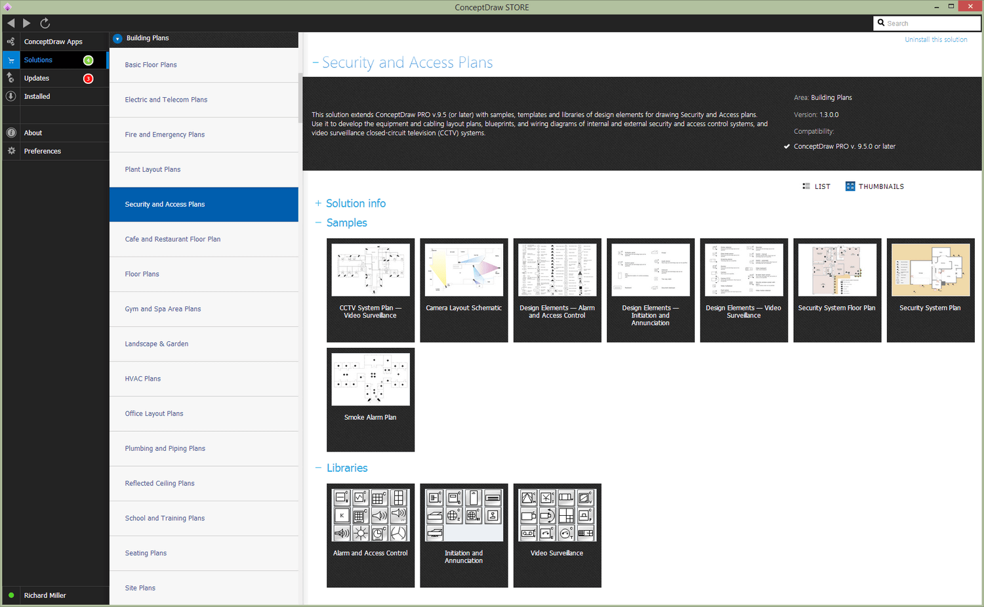Select Landscape & Garden solution
The height and width of the screenshot is (607, 984).
(x=204, y=344)
